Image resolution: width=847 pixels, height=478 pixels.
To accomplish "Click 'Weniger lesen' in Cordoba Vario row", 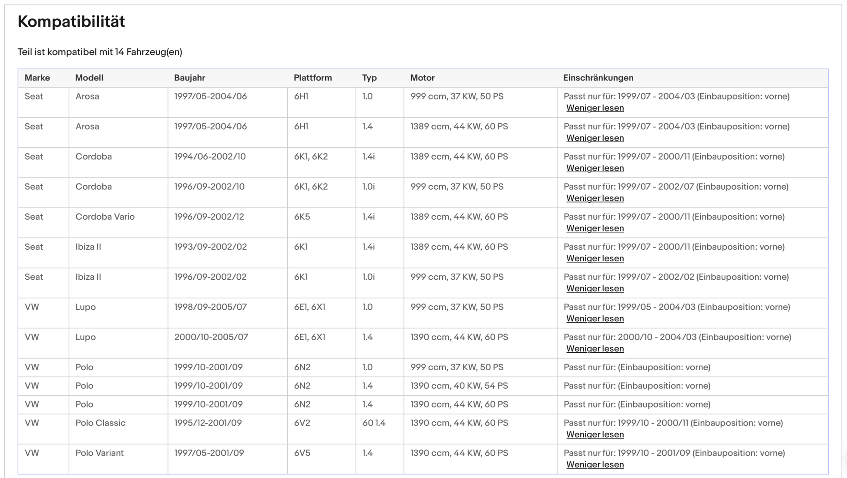I will click(595, 228).
